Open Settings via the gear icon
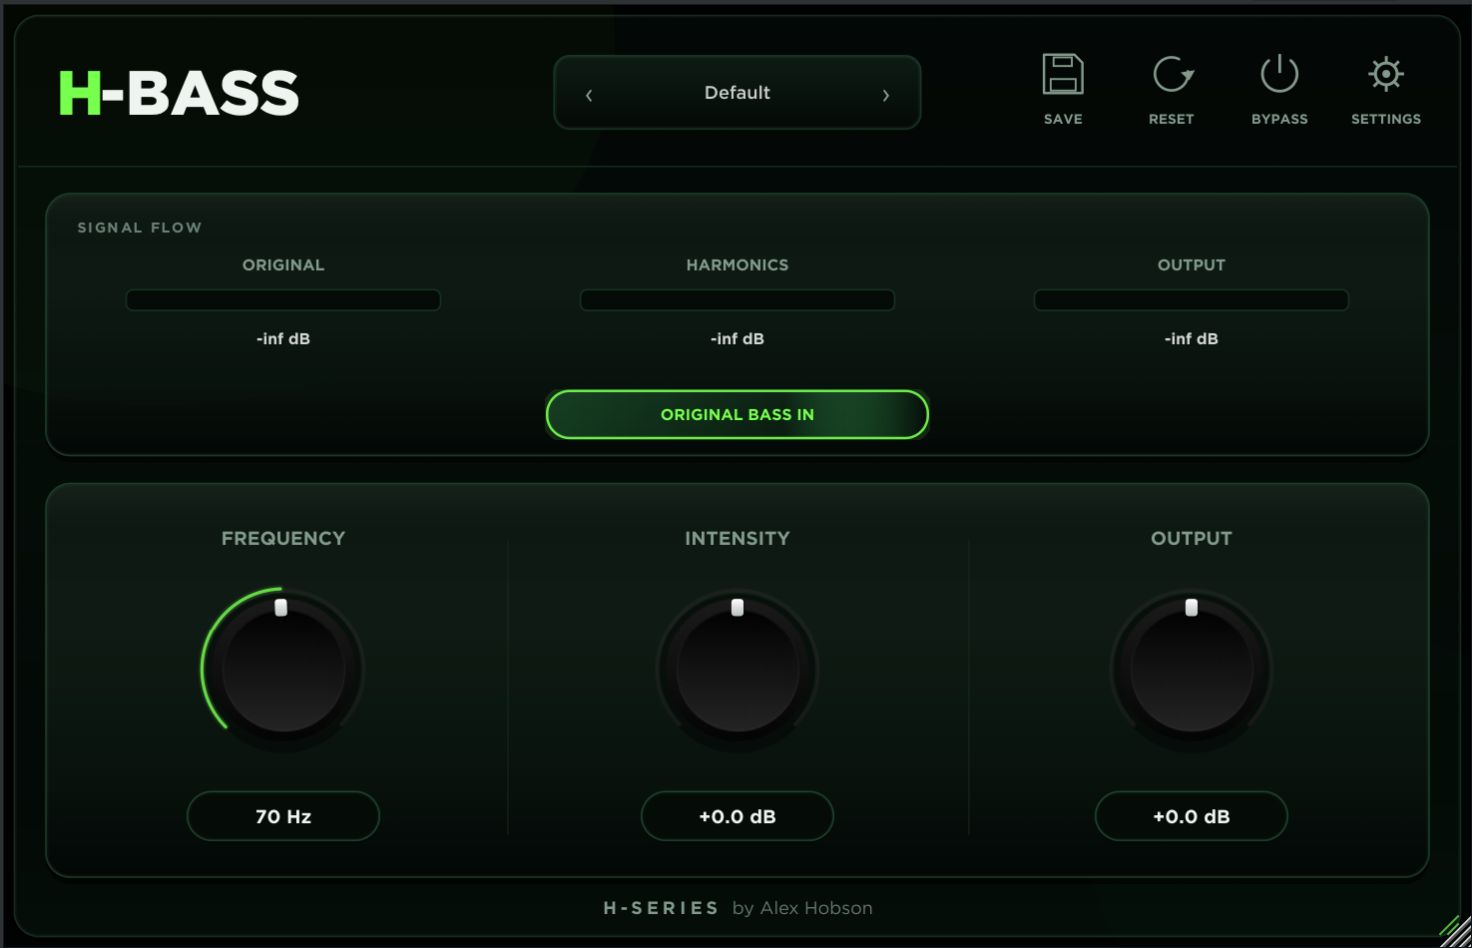This screenshot has width=1472, height=948. tap(1386, 75)
